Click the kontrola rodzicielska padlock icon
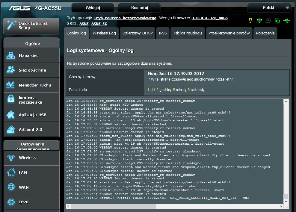 pos(11,99)
